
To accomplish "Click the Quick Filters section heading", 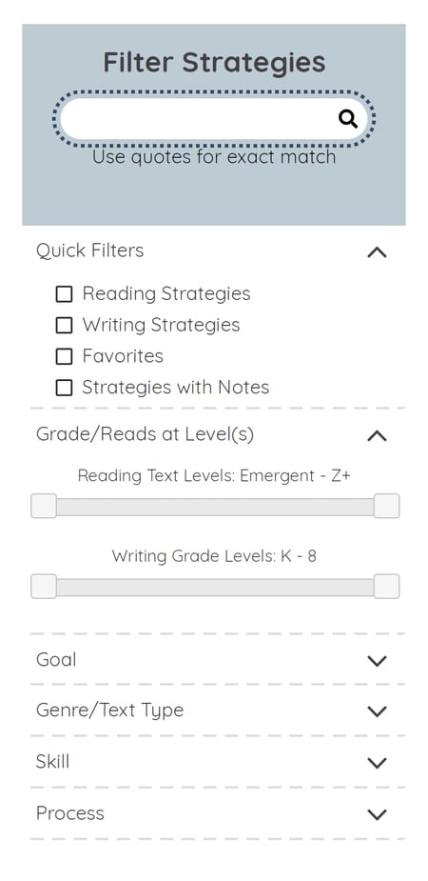I will click(x=89, y=250).
